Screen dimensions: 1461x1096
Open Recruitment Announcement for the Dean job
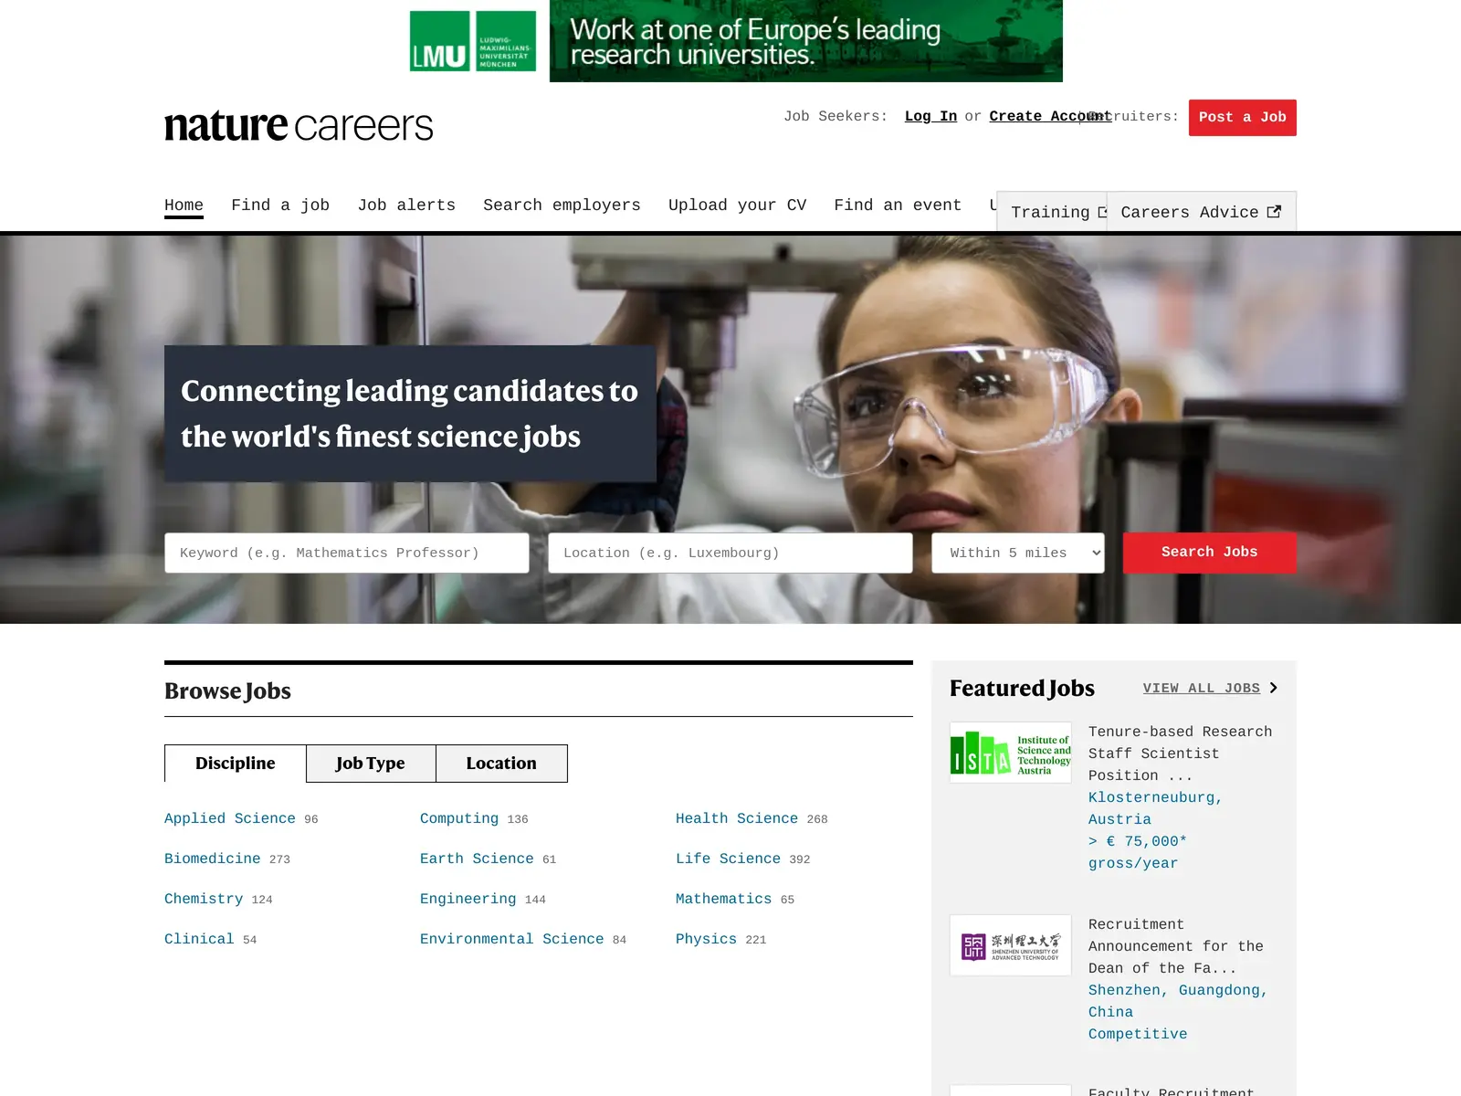click(1176, 947)
